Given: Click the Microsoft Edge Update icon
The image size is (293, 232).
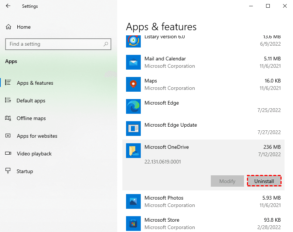Looking at the screenshot, I should (x=133, y=129).
